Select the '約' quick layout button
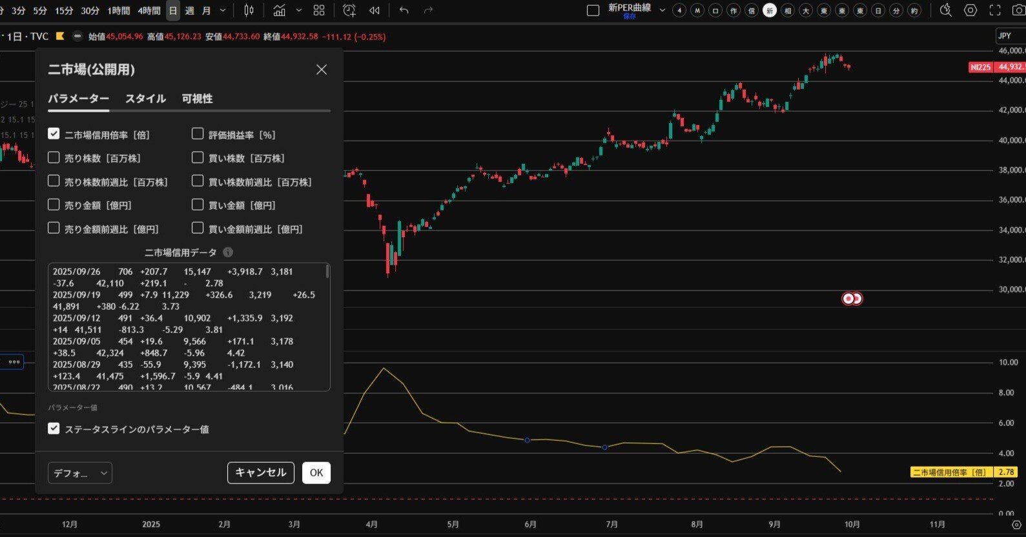The width and height of the screenshot is (1026, 537). point(914,10)
